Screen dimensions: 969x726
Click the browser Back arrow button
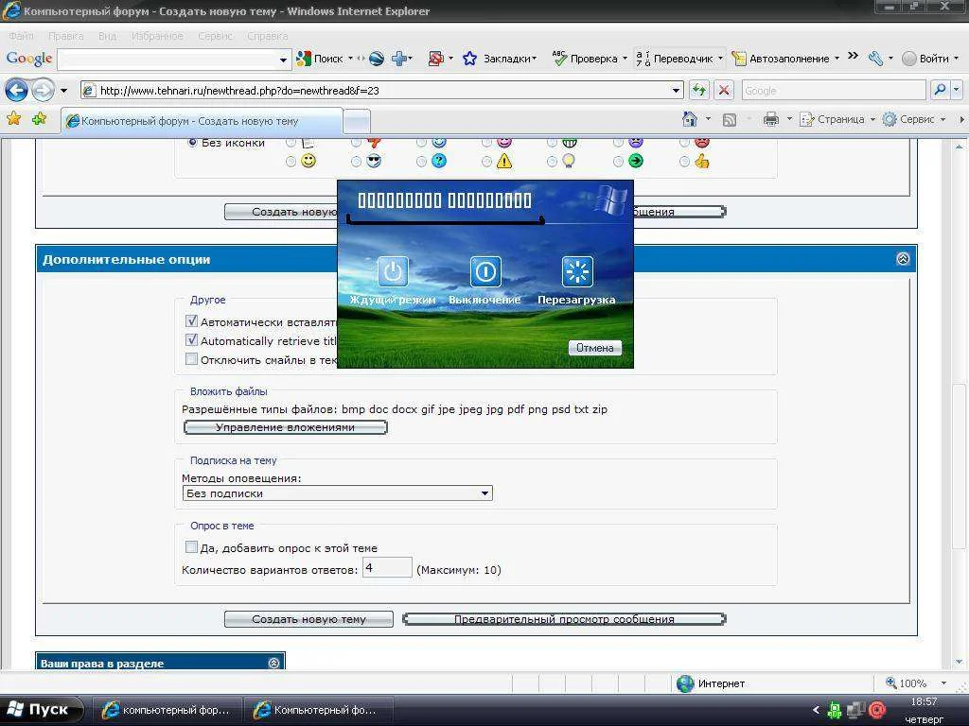click(16, 91)
